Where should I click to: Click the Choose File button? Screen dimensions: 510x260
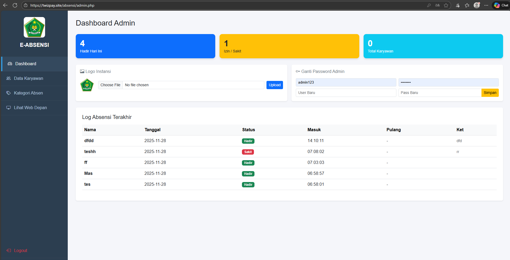tap(110, 85)
